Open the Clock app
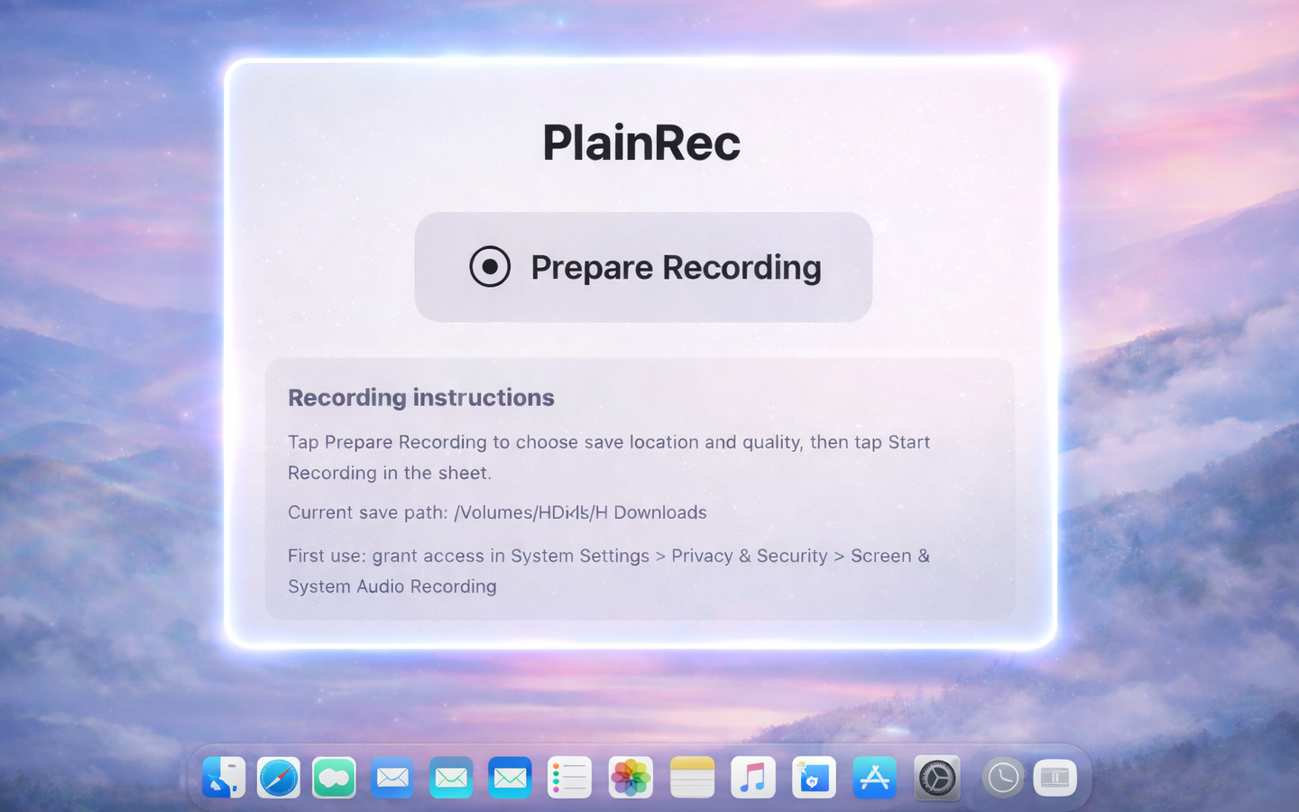Viewport: 1299px width, 812px height. pos(1003,777)
